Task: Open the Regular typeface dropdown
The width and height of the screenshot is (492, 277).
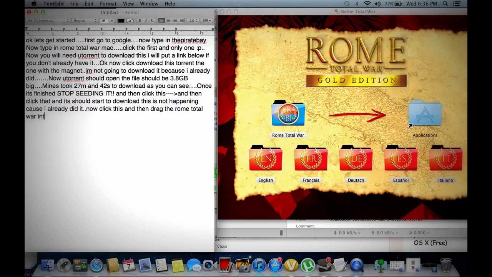Action: [85, 20]
